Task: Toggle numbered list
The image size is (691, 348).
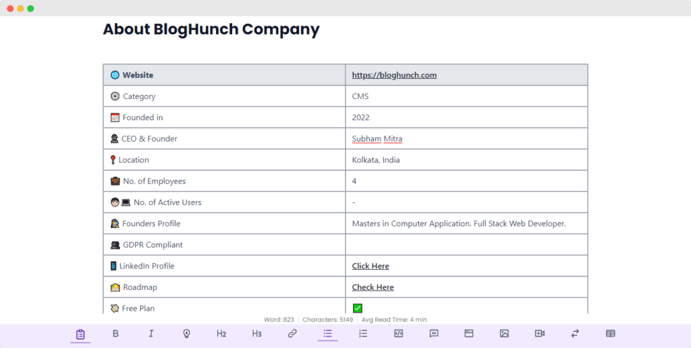Action: [363, 333]
